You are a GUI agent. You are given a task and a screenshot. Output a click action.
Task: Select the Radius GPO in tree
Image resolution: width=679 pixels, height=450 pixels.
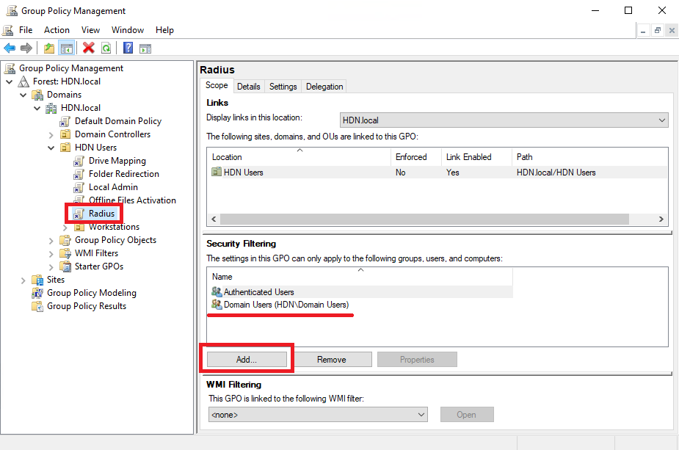coord(101,214)
